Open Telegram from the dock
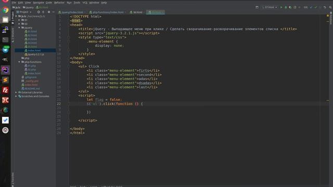The image size is (333, 187). click(5, 50)
